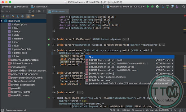Toggle tool windows button in bottom-left corner
Screen dimensions: 186x112
2,110
